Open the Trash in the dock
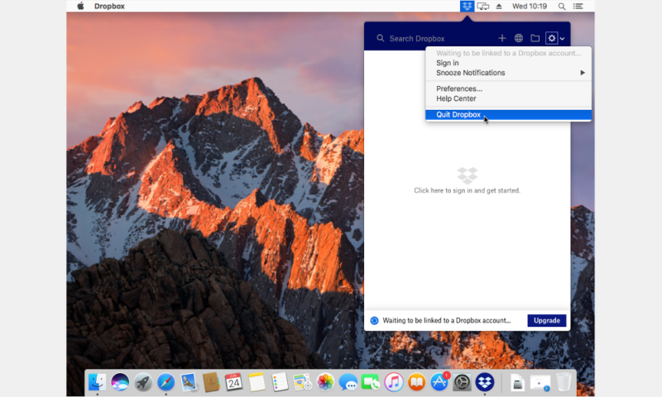 tap(564, 383)
